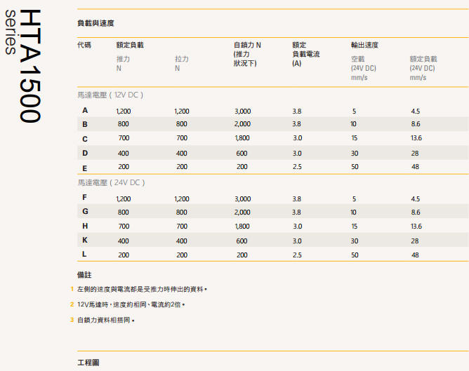Viewport: 469px width, 371px height.
Task: Click the 拉力 N subheader
Action: [x=182, y=64]
